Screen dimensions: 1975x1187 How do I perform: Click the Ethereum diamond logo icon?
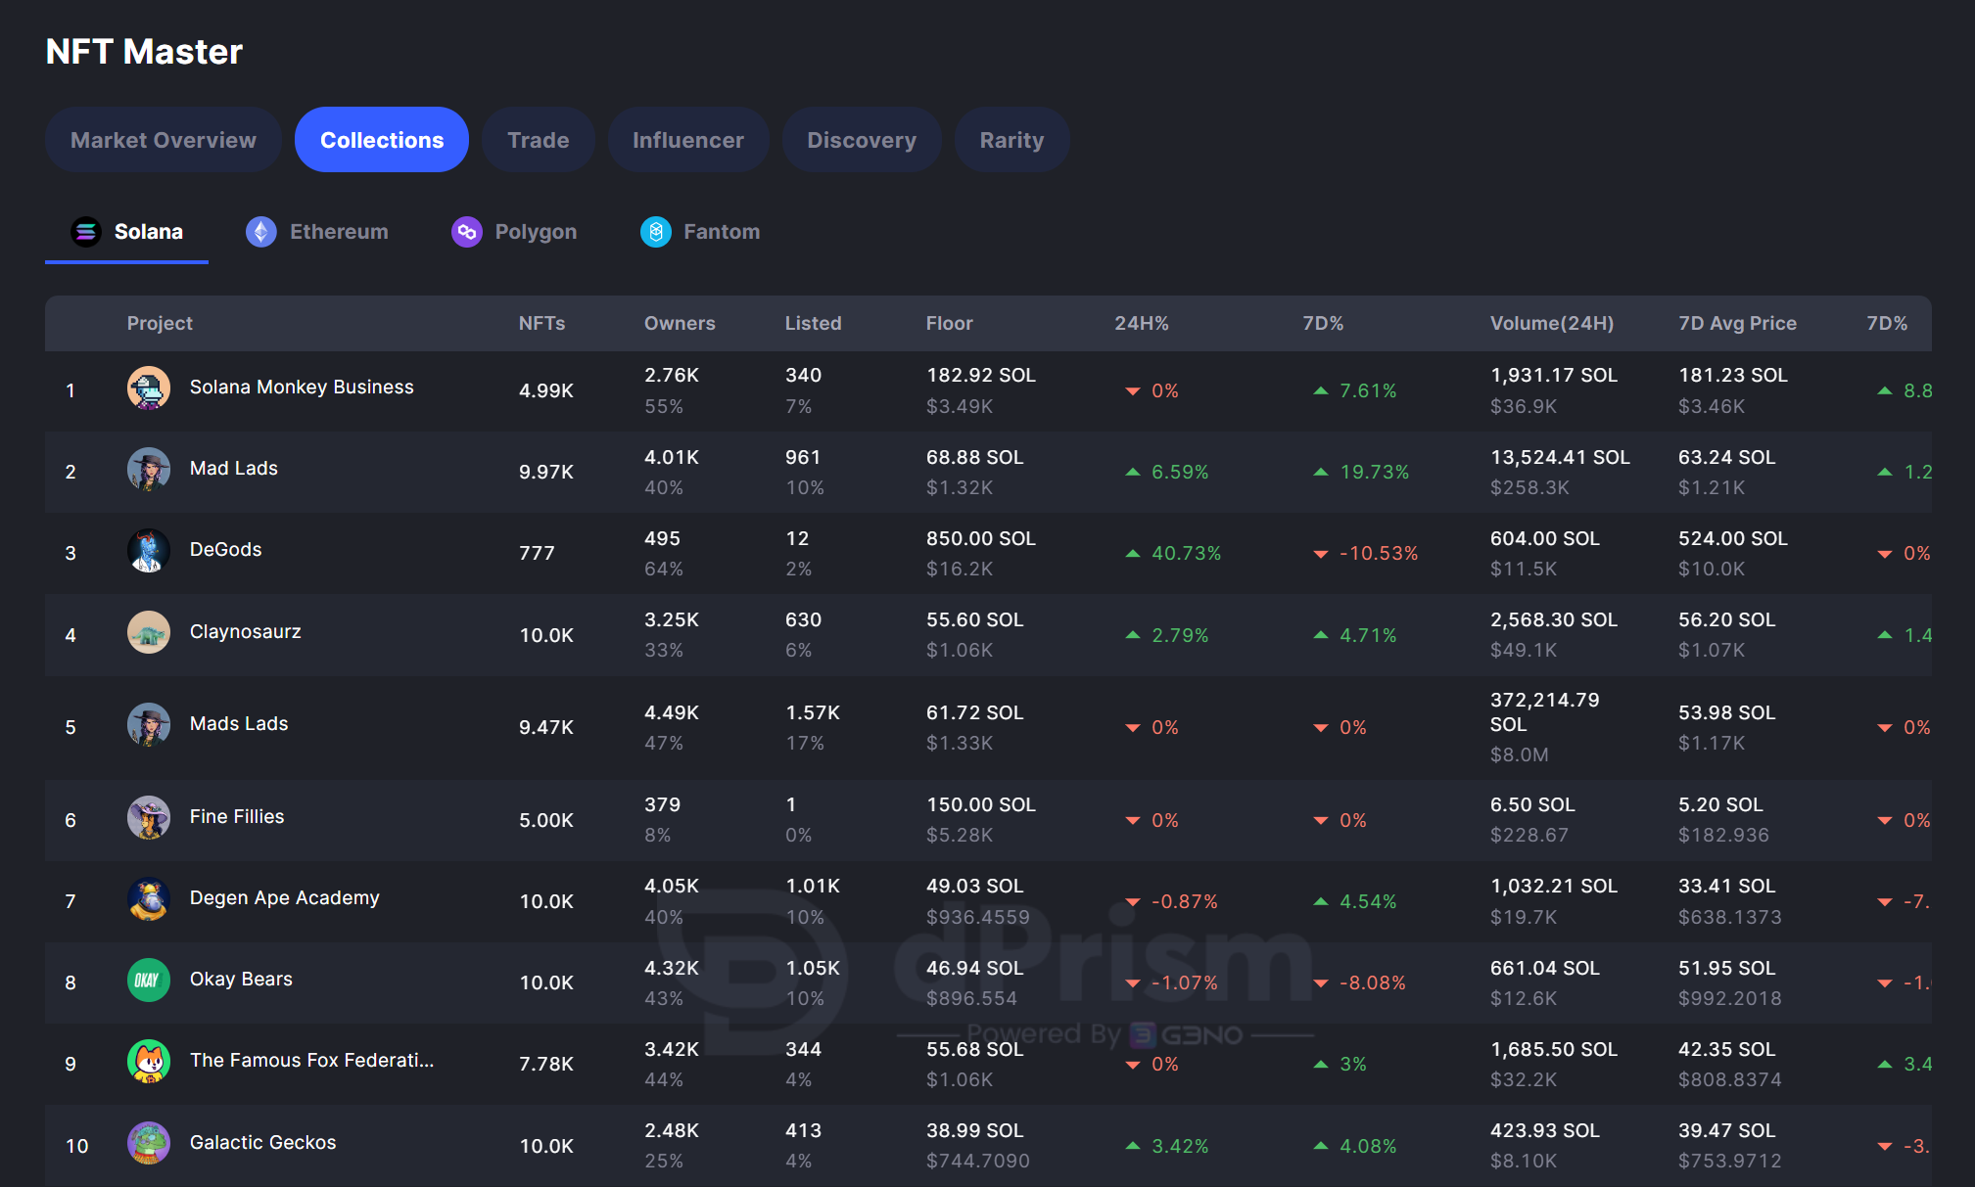tap(260, 232)
